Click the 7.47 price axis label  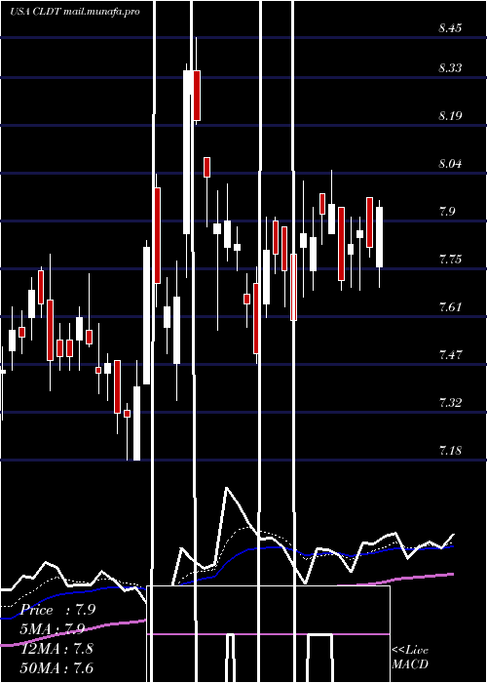point(450,354)
